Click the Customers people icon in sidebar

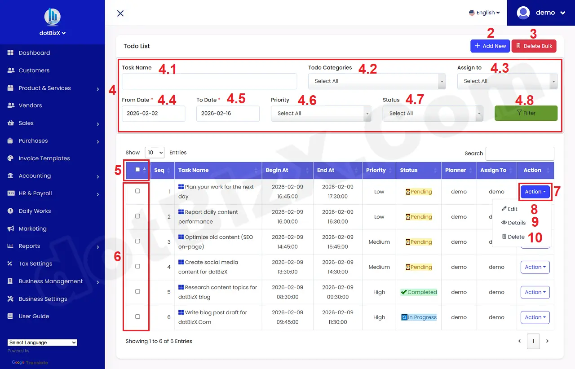(11, 70)
